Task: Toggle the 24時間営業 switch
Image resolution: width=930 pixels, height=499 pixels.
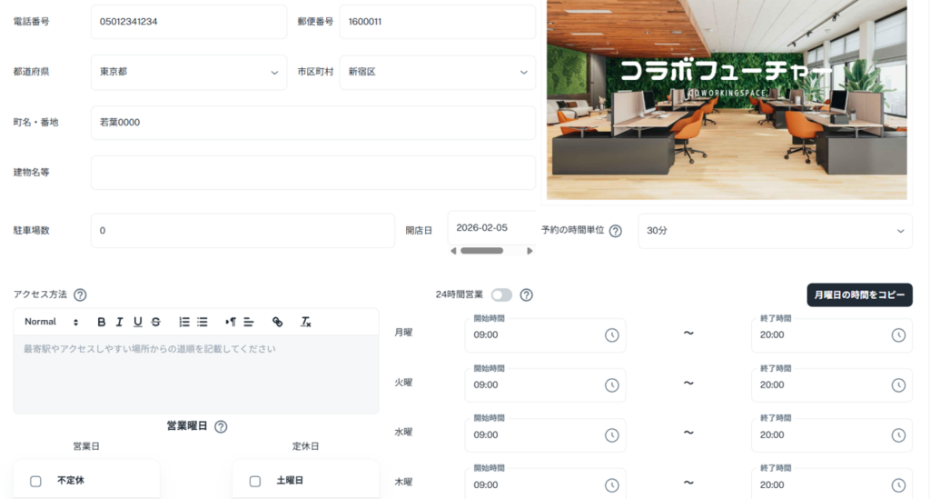Action: [x=501, y=294]
